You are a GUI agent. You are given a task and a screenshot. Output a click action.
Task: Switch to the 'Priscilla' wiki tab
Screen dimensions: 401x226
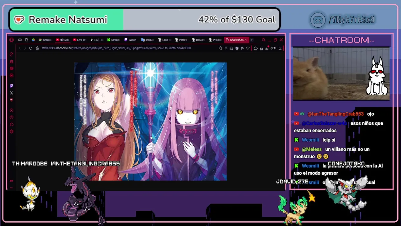[x=215, y=40]
